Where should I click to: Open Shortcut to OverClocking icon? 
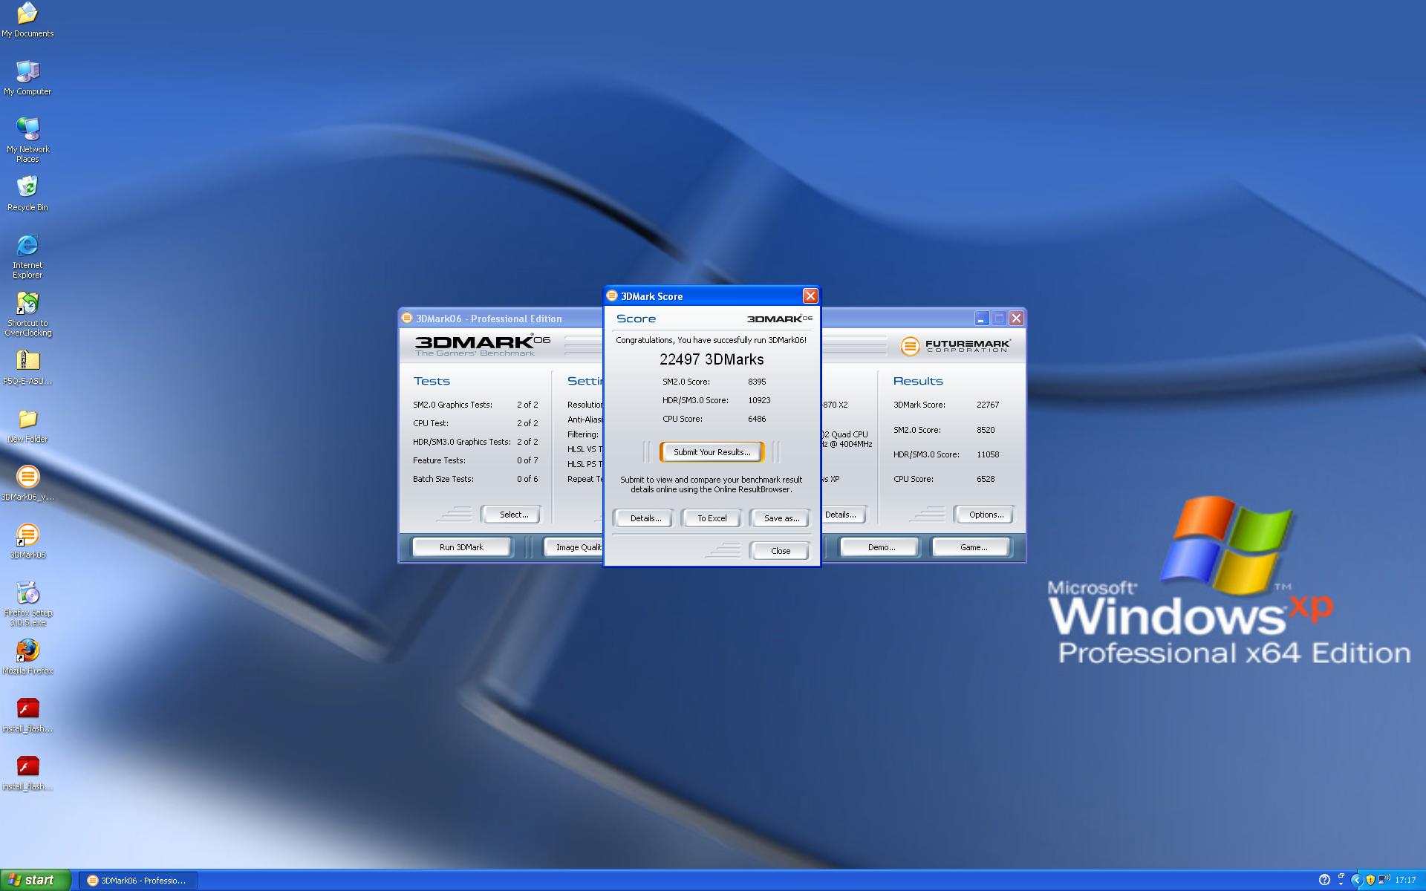point(27,314)
